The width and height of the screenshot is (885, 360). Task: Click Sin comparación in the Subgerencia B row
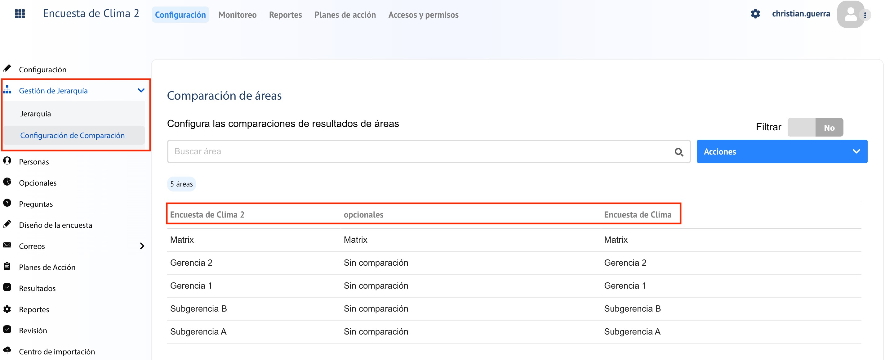tap(376, 309)
